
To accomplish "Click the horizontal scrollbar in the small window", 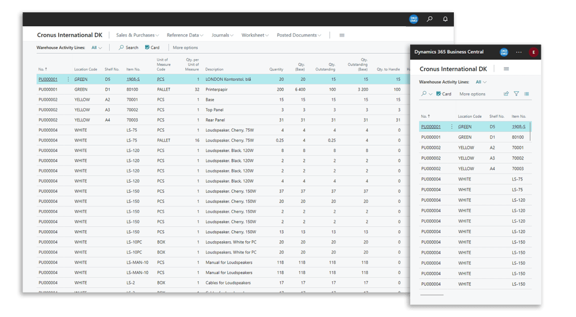I will coord(431,295).
